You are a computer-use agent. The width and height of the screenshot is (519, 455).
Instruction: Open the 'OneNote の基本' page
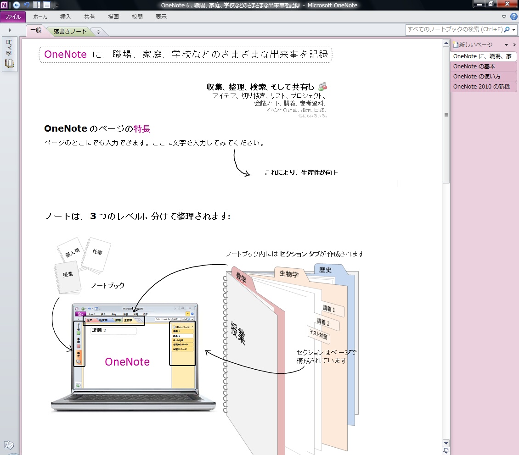coord(483,67)
